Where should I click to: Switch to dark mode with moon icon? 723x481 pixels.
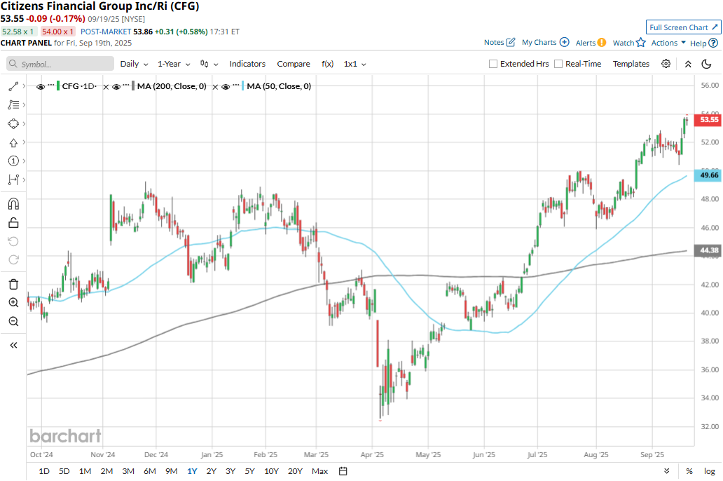pos(706,64)
